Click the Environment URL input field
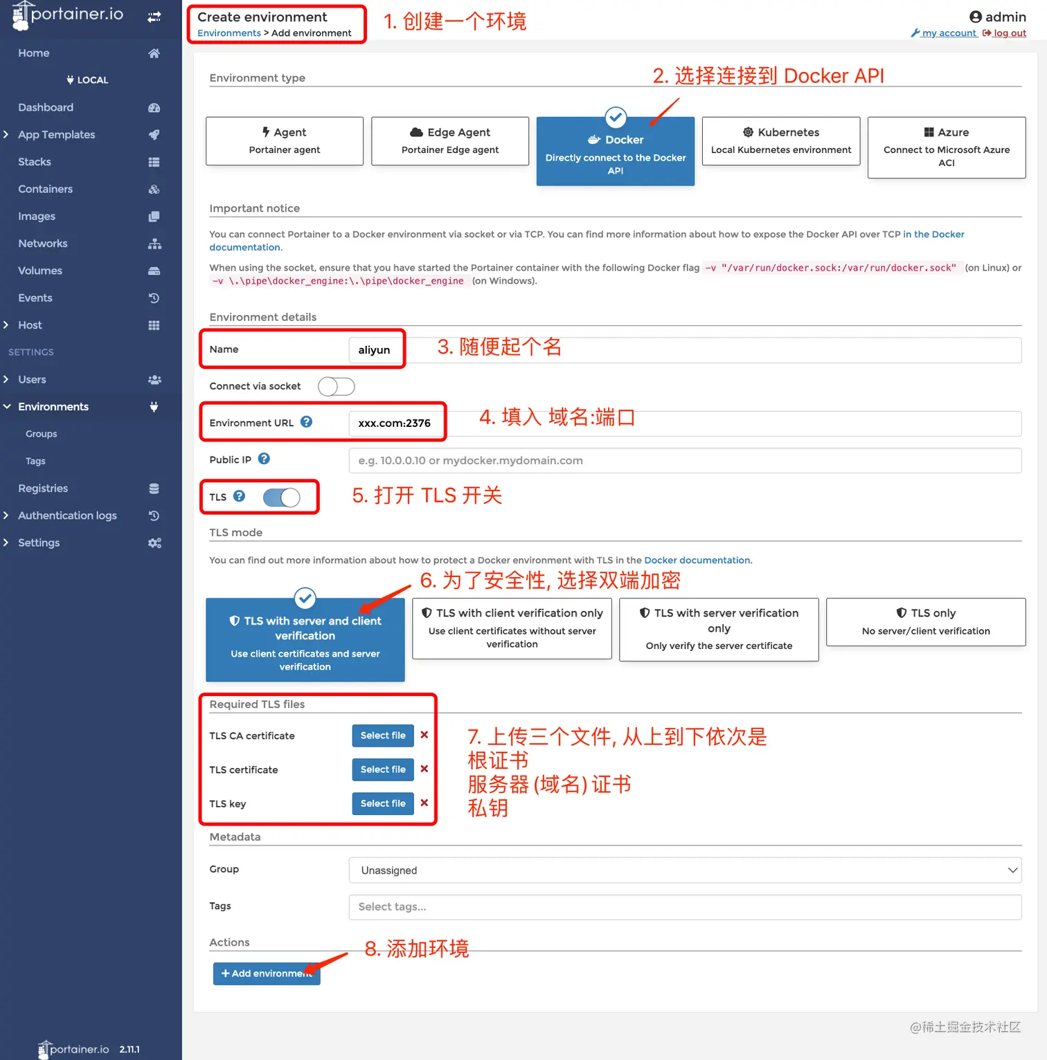This screenshot has width=1047, height=1060. coord(686,423)
